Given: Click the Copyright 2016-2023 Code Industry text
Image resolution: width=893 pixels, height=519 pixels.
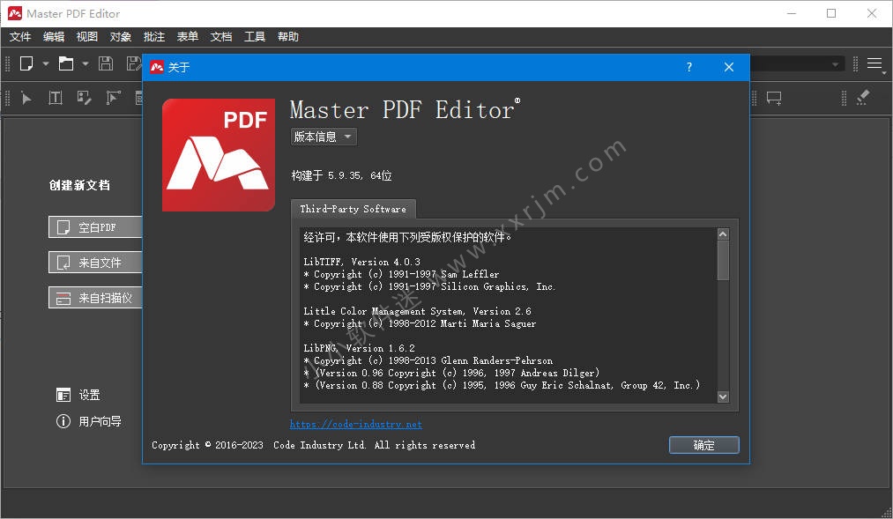Looking at the screenshot, I should pyautogui.click(x=313, y=445).
